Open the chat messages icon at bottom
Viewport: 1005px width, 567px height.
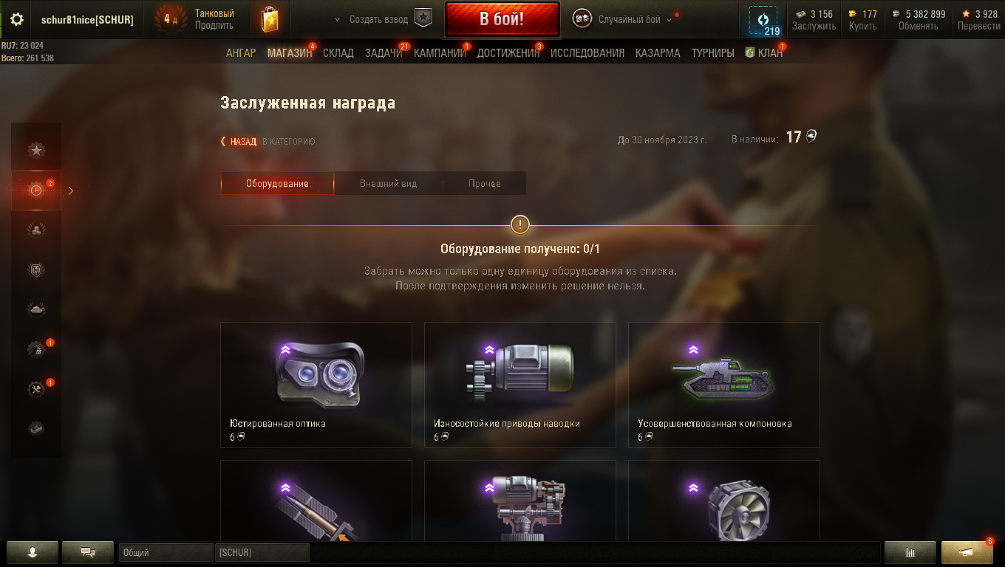click(x=88, y=551)
